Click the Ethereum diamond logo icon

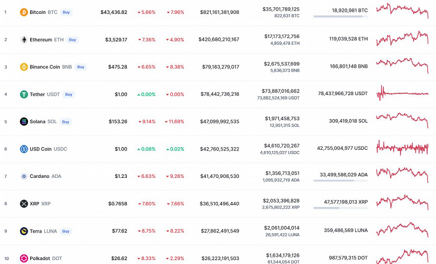[24, 40]
